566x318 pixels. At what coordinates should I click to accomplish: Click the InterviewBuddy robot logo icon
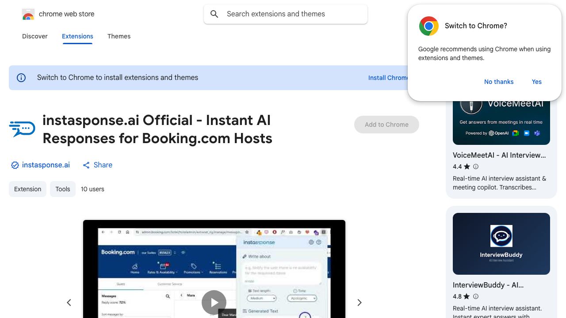pos(501,236)
